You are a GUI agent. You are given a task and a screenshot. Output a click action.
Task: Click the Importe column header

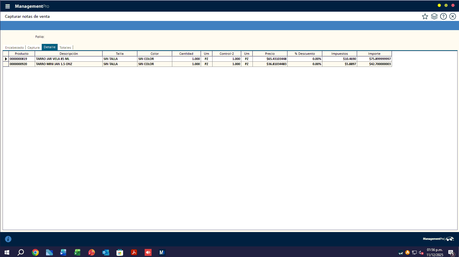(374, 54)
